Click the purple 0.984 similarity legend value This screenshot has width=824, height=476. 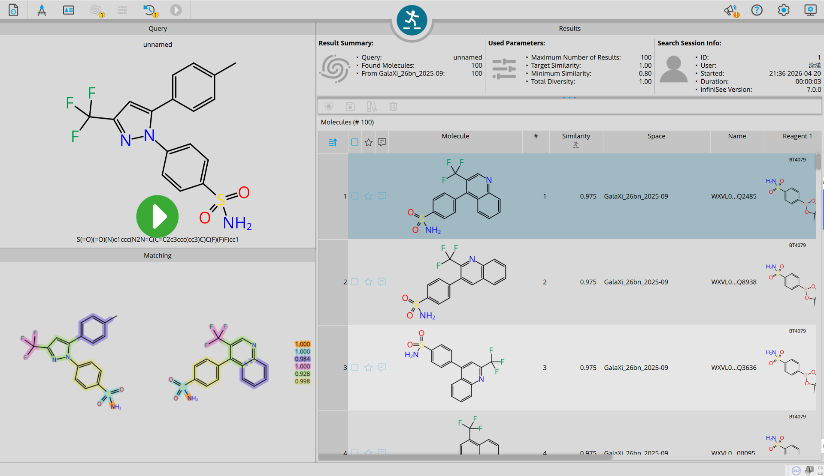pyautogui.click(x=303, y=359)
